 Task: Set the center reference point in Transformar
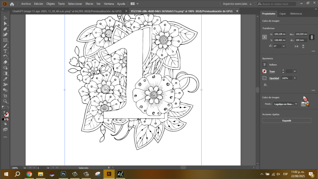click(x=265, y=37)
